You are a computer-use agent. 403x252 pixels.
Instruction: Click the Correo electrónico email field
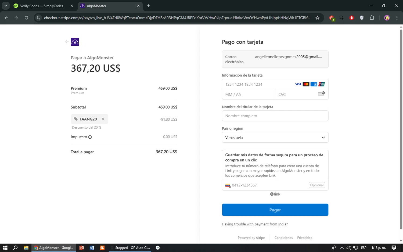click(x=275, y=59)
